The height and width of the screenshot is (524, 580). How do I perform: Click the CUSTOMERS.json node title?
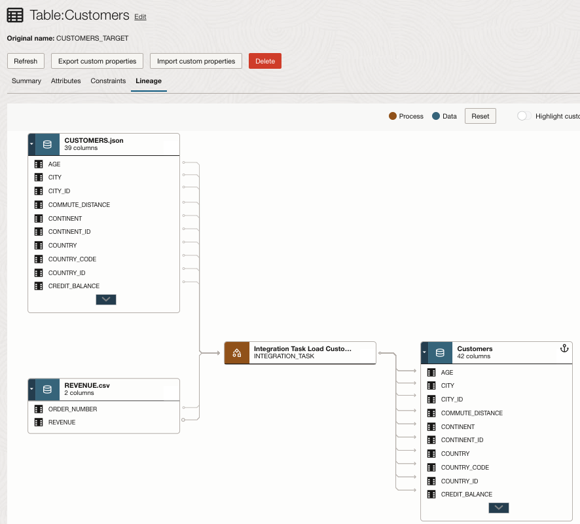pos(94,141)
